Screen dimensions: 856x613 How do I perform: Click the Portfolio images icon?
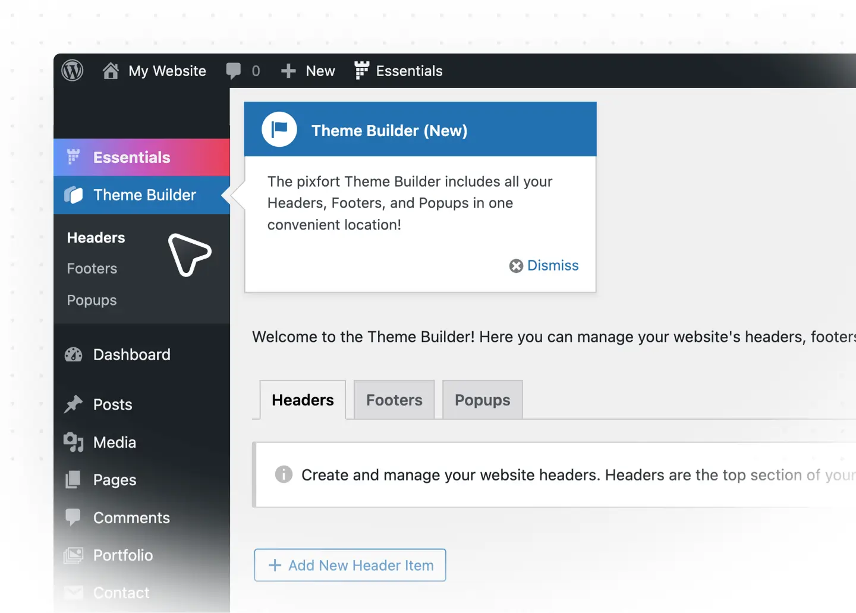pos(73,555)
